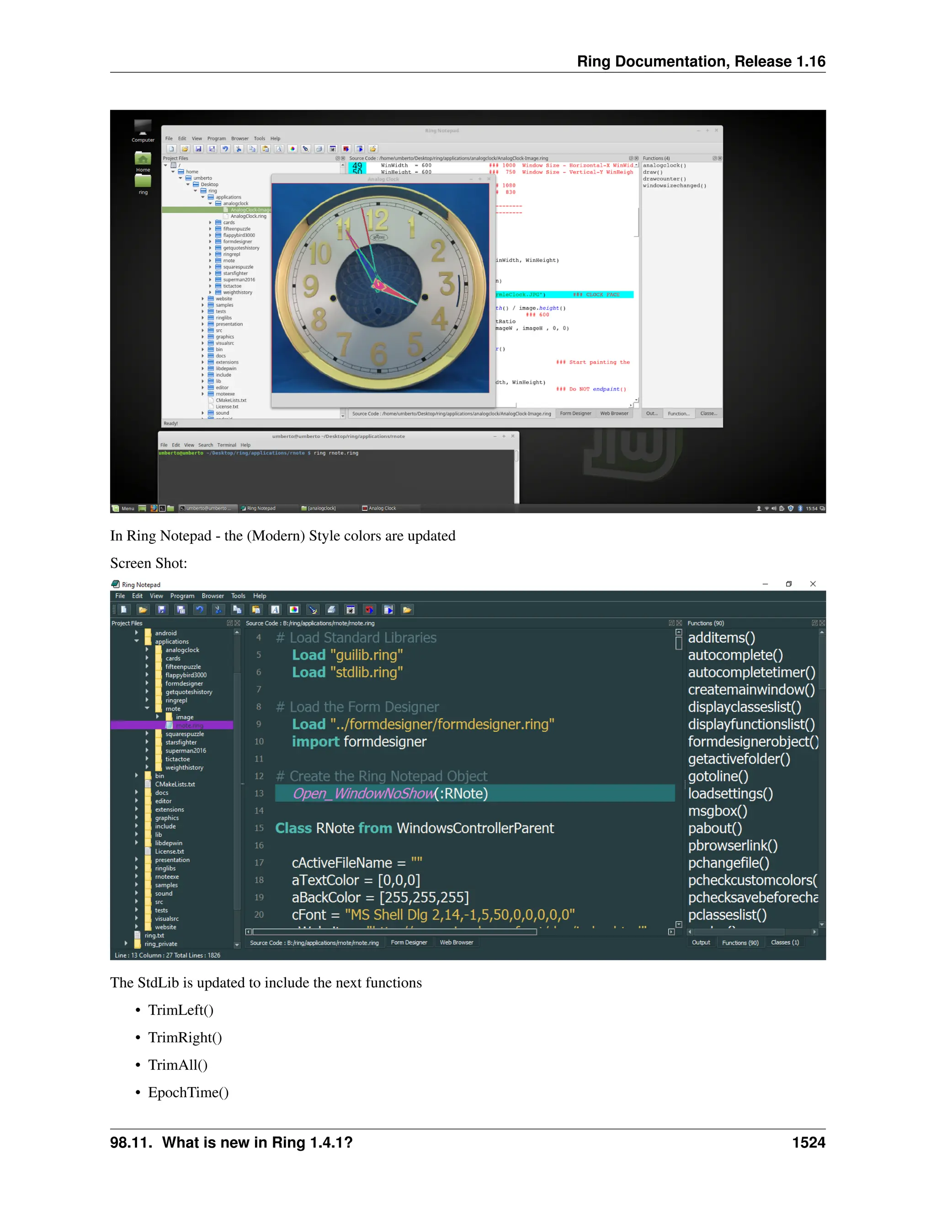
Task: Click New file icon in dark toolbar
Action: click(x=124, y=609)
